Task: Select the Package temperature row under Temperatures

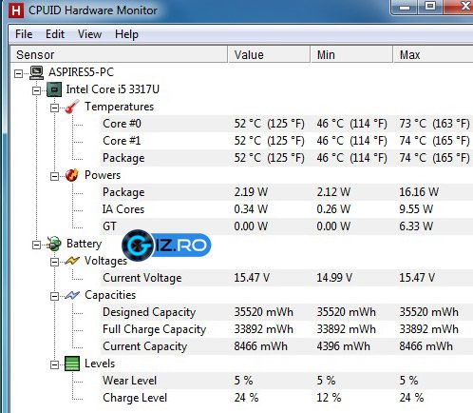Action: [x=287, y=158]
